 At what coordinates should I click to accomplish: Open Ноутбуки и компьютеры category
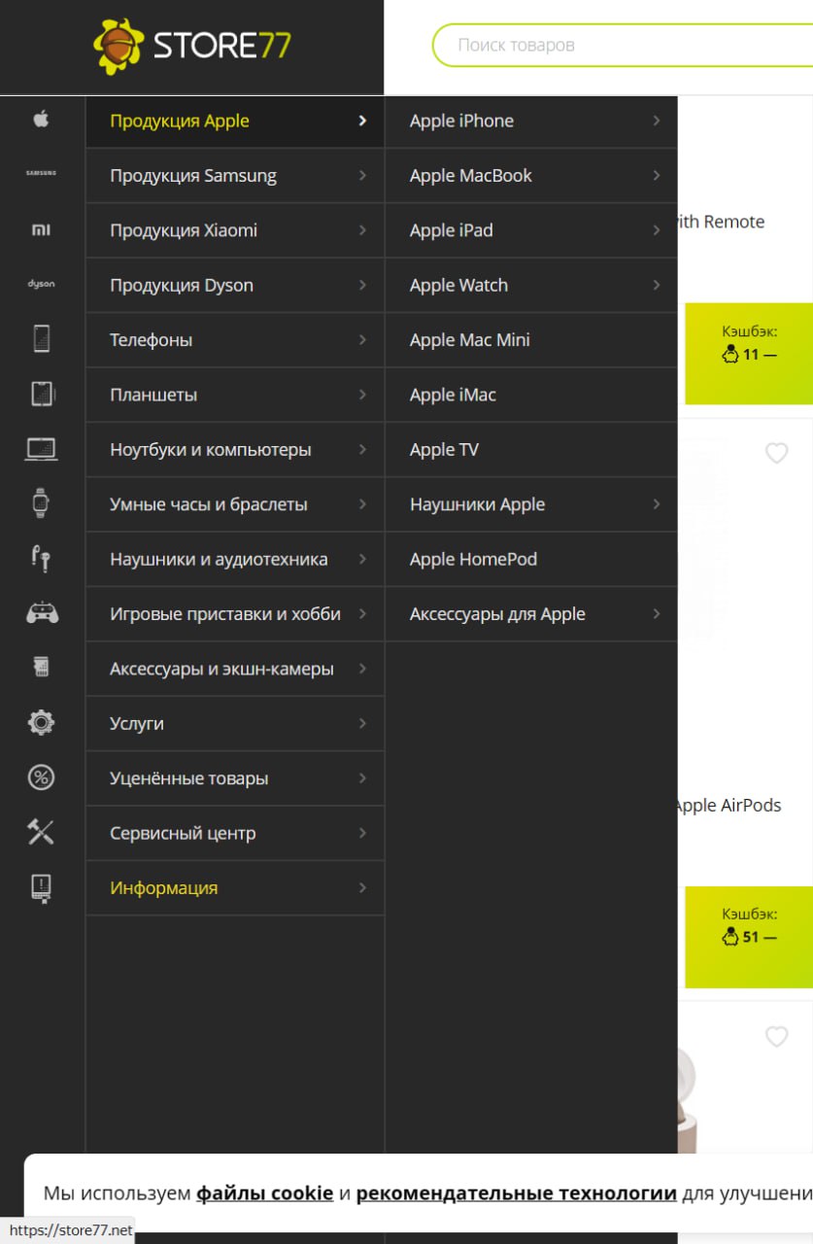point(235,450)
